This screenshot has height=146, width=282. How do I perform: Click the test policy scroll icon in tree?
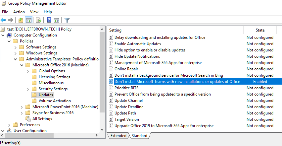tap(3, 29)
